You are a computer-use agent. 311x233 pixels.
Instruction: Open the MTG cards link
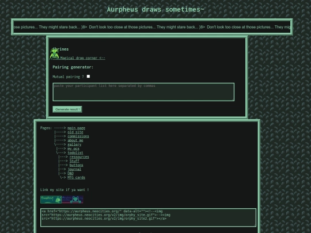tap(76, 178)
